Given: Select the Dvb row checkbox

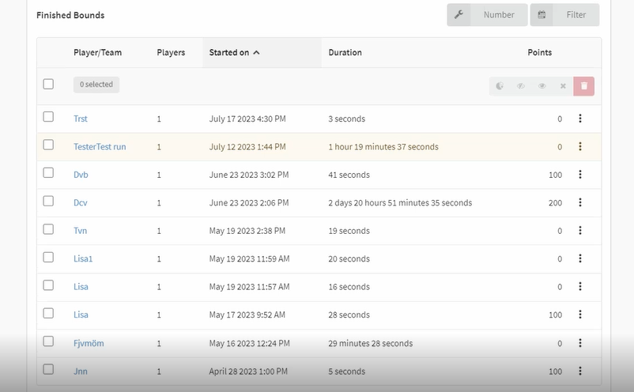Looking at the screenshot, I should tap(48, 172).
